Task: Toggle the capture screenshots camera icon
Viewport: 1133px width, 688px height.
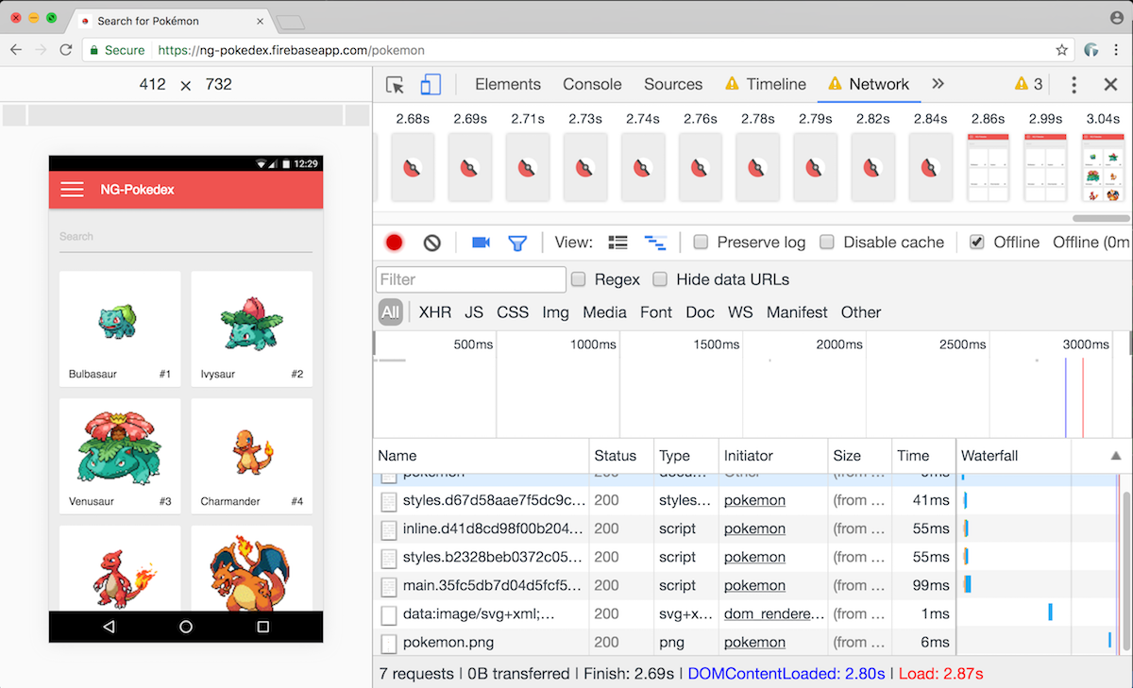Action: coord(481,243)
